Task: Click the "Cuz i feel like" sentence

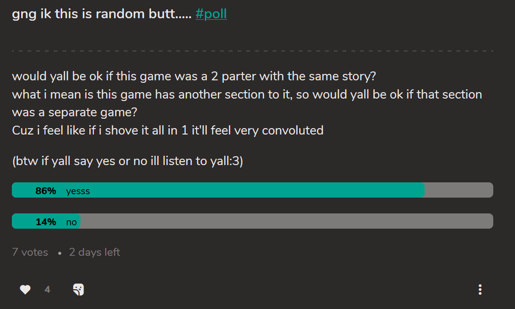Action: click(168, 130)
